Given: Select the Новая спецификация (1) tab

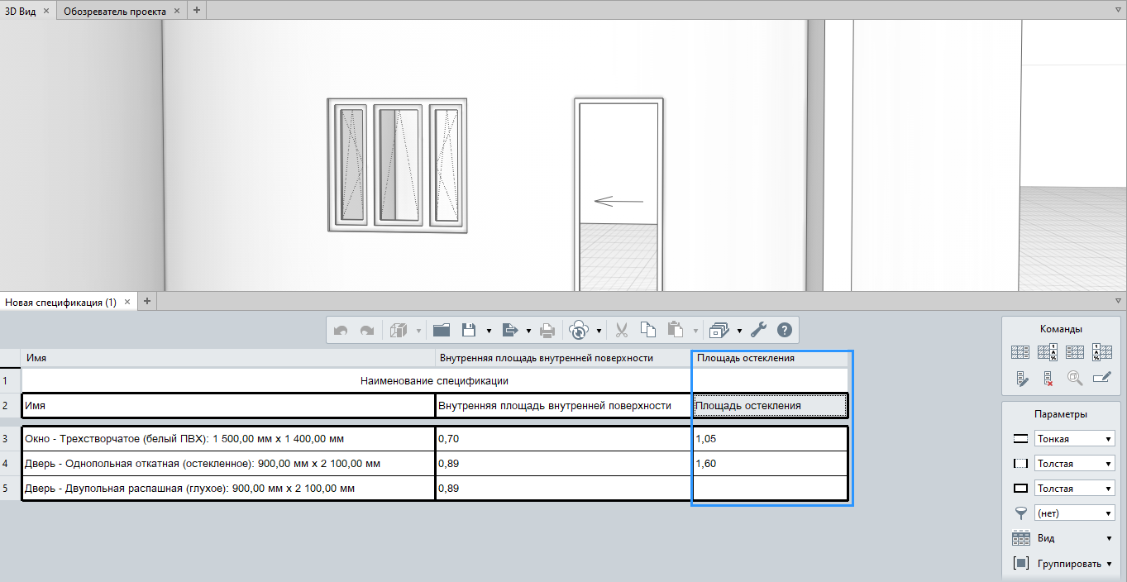Looking at the screenshot, I should (x=60, y=302).
